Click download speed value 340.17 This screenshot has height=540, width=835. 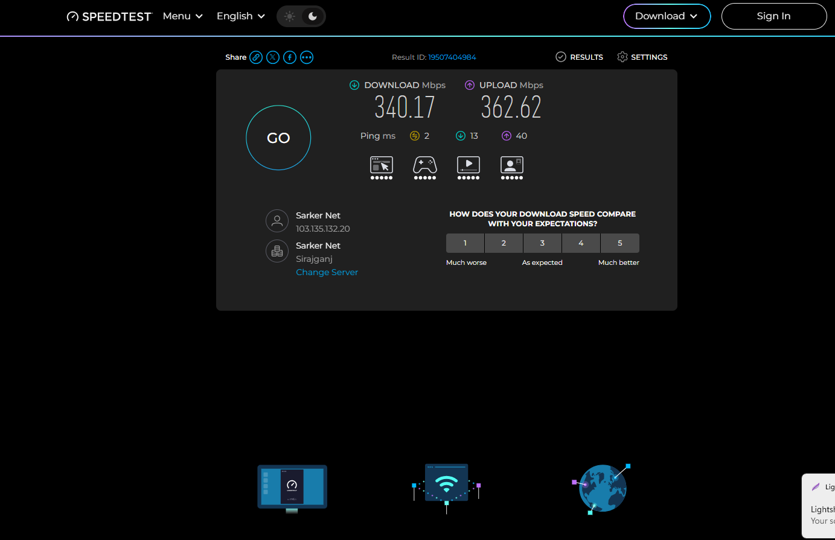(405, 108)
